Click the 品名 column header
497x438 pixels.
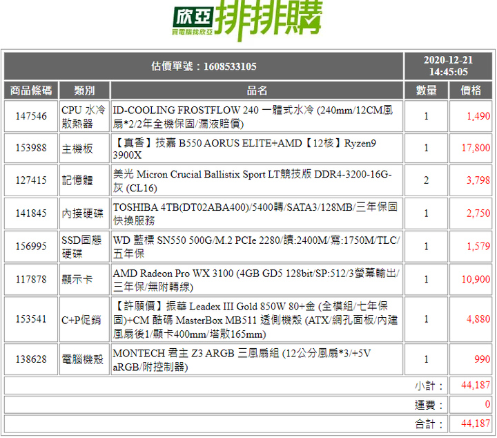pyautogui.click(x=257, y=91)
